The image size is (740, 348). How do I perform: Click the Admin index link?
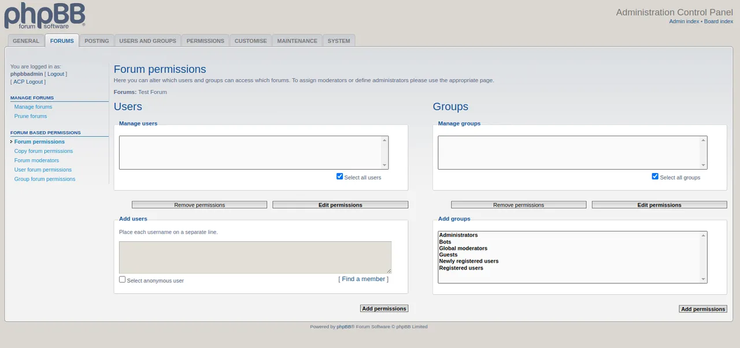684,21
